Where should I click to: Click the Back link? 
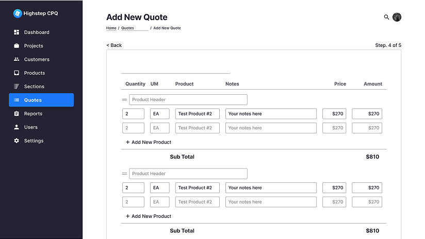tap(114, 45)
